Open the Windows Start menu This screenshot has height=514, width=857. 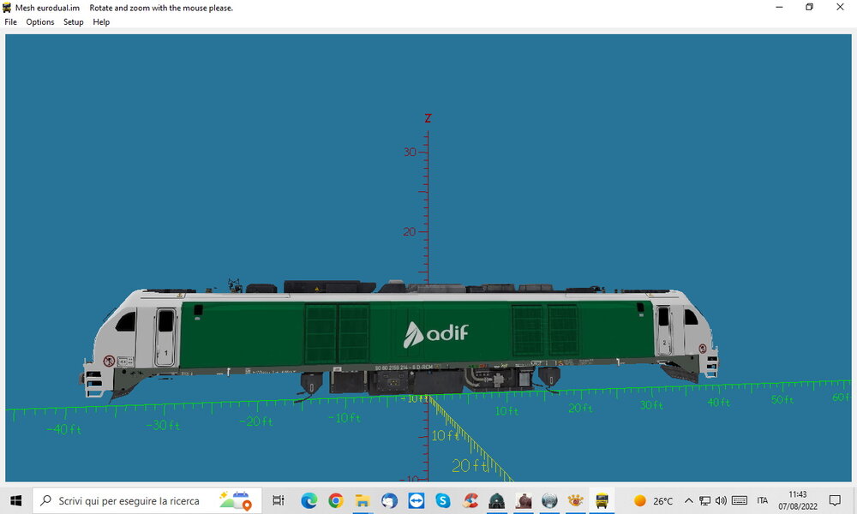[15, 500]
